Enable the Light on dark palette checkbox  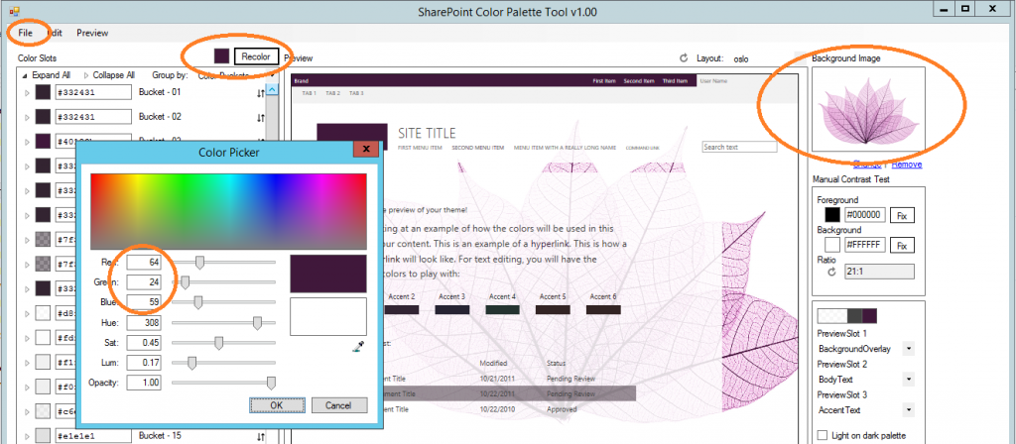[823, 435]
